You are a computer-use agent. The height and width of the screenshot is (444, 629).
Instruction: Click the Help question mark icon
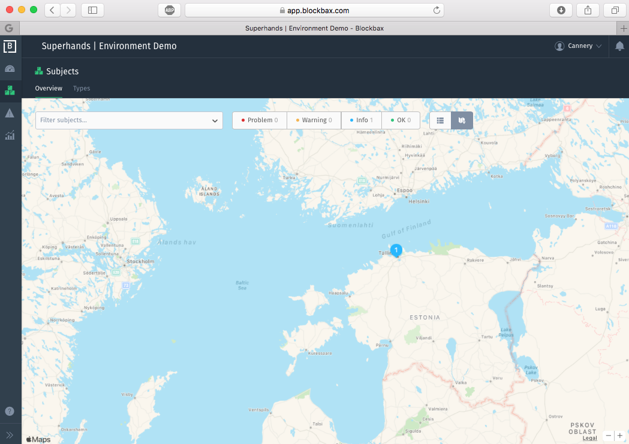(10, 411)
